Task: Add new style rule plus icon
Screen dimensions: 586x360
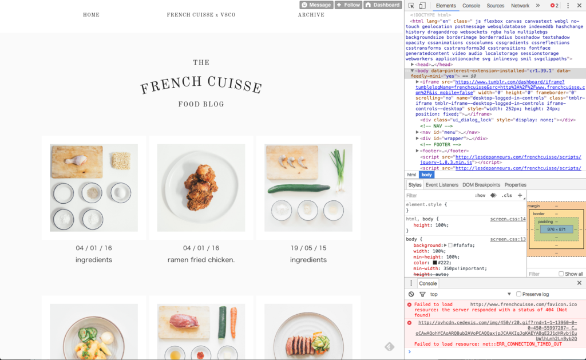Action: tap(520, 195)
